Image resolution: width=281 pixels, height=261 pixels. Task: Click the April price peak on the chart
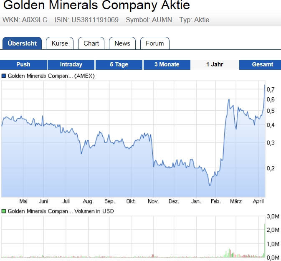tap(265, 85)
